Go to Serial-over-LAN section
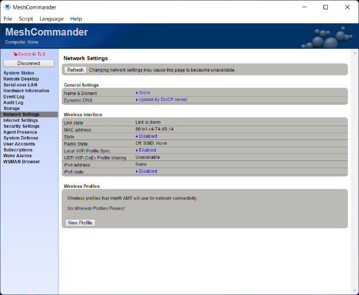The image size is (359, 295). coord(20,85)
